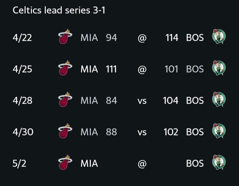Click the Celtics logo for 4/25 game
Viewport: 239px width, 186px height.
click(x=219, y=68)
